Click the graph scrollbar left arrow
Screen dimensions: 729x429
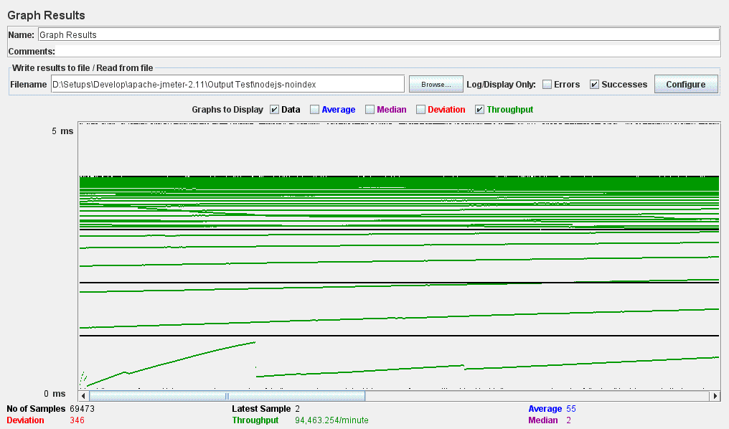[84, 396]
